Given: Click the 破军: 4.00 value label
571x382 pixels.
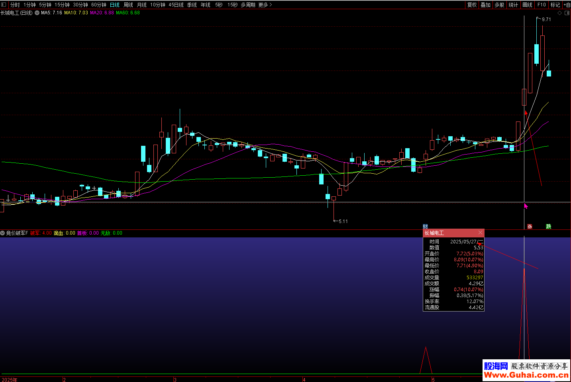Looking at the screenshot, I should click(41, 233).
